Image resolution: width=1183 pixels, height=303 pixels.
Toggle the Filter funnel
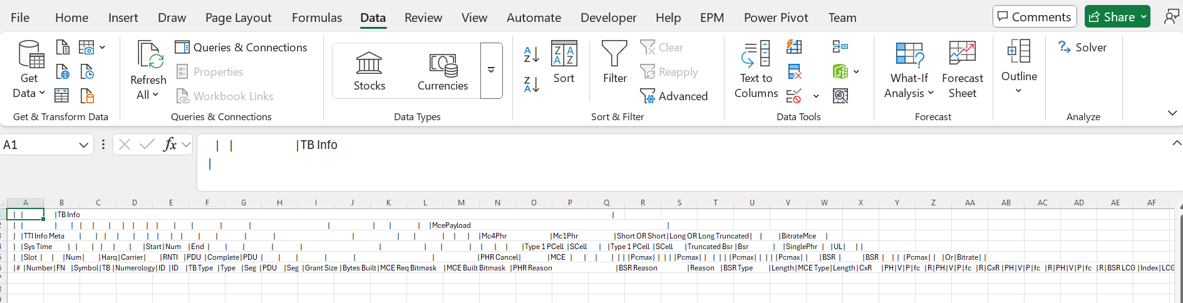[x=614, y=63]
